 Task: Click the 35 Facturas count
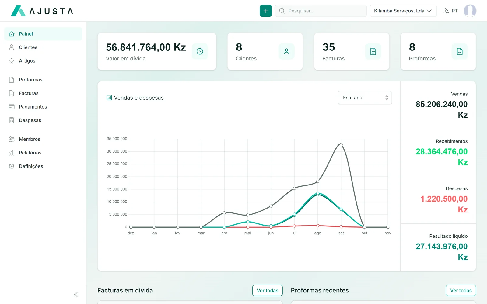click(x=329, y=47)
